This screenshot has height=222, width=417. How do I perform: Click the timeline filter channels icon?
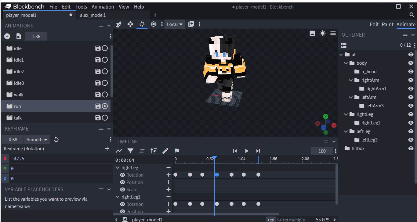click(x=130, y=151)
